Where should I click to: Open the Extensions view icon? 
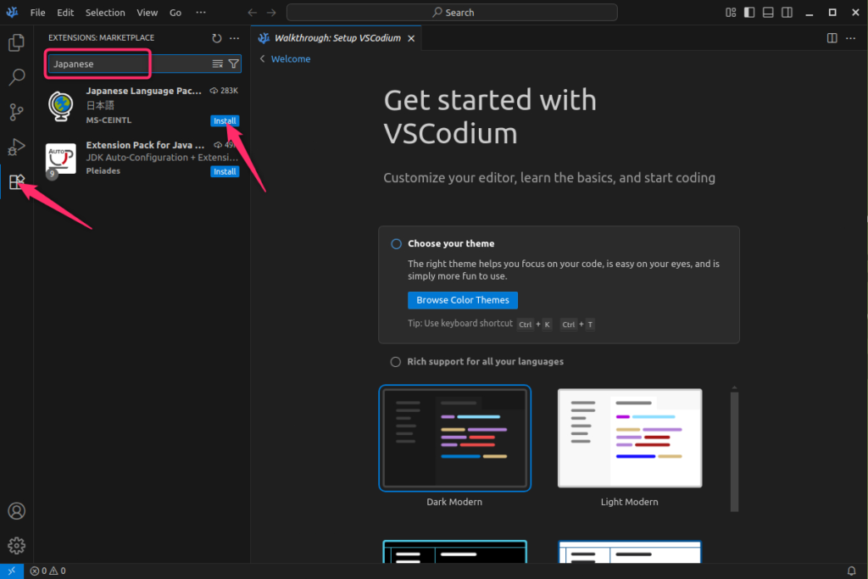[16, 182]
